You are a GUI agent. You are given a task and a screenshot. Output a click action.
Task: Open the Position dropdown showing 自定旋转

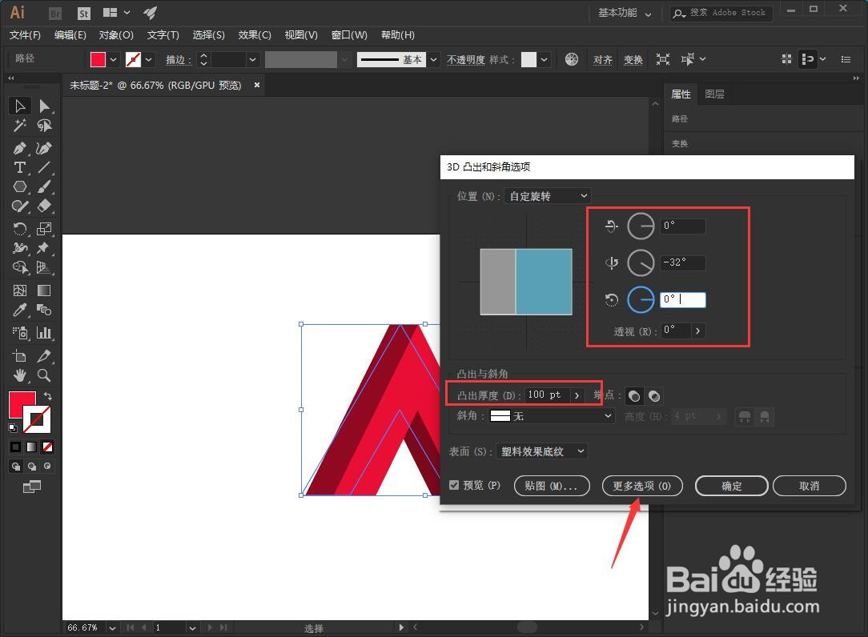[x=548, y=196]
